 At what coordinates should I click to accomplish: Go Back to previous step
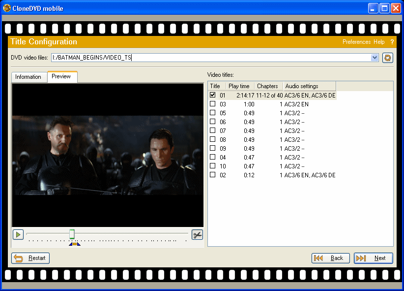[x=331, y=258]
